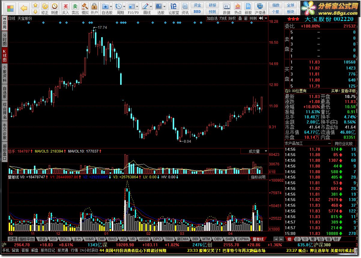The image size is (361, 258).
Task: Click the 指标说明 indicator description button
Action: click(x=258, y=177)
